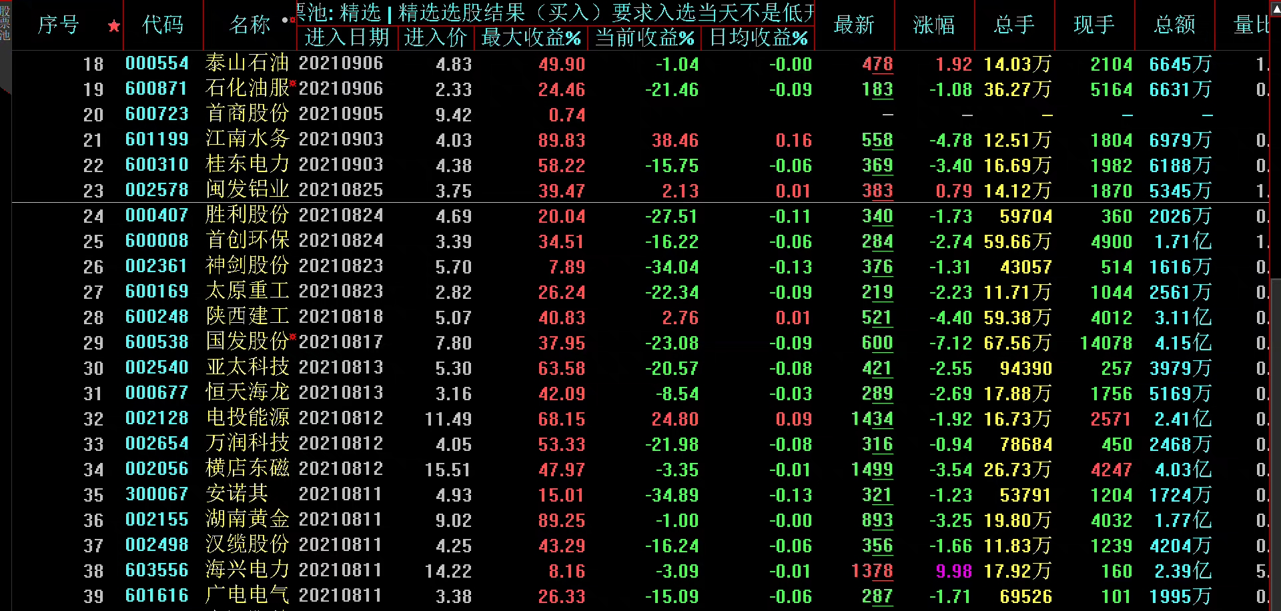Click entry price 15.51 for 横店东磁
The height and width of the screenshot is (611, 1281).
(x=448, y=470)
